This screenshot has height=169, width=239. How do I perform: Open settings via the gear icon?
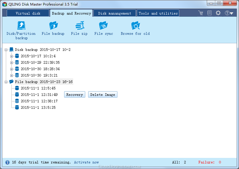218,13
